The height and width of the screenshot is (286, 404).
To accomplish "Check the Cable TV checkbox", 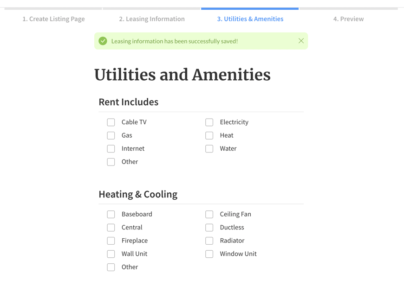I will click(111, 122).
